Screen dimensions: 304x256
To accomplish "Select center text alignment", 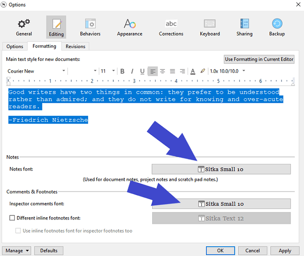I will [x=163, y=71].
